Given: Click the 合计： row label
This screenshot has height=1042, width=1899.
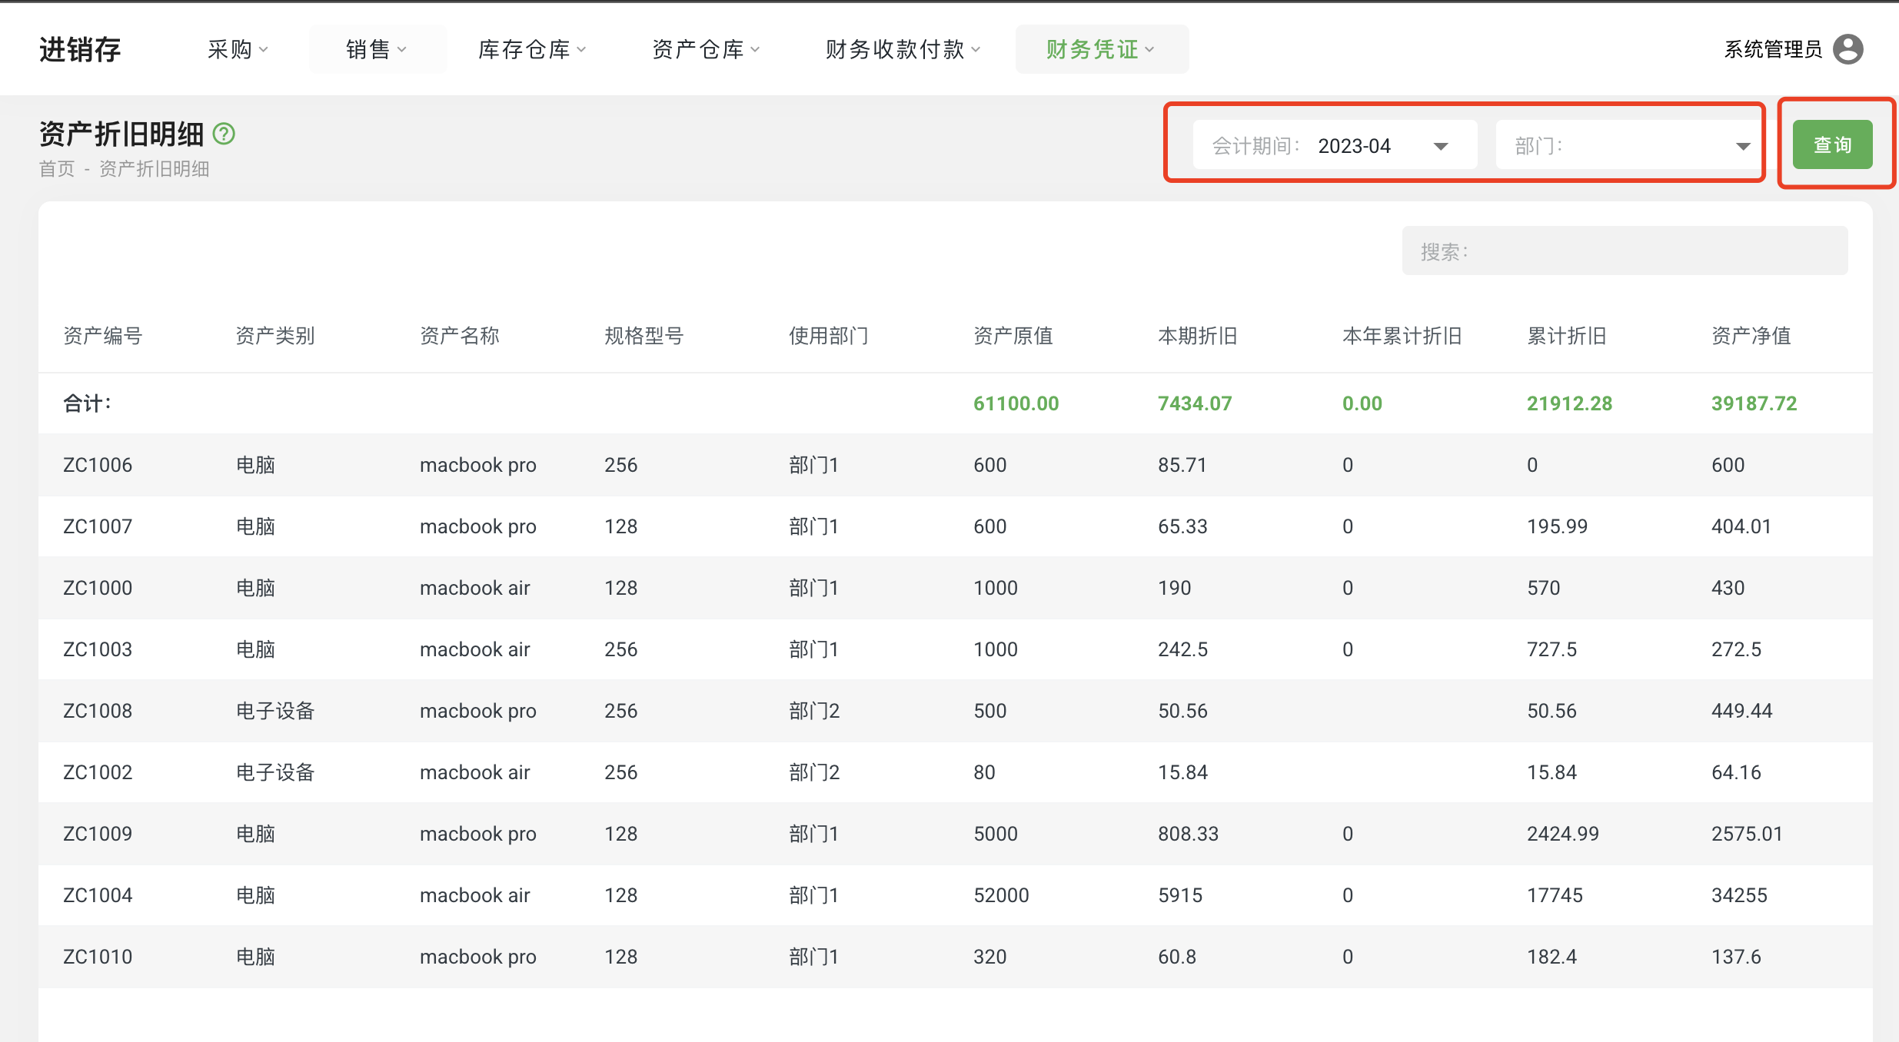Looking at the screenshot, I should [x=88, y=403].
